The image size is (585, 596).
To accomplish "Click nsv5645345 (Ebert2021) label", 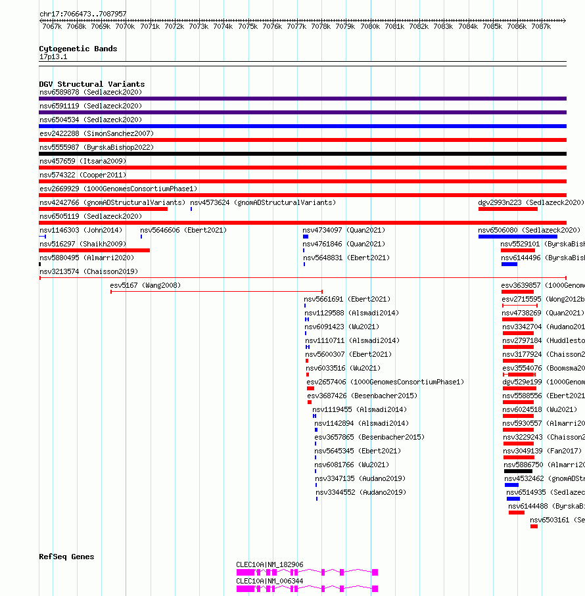I will (x=358, y=451).
